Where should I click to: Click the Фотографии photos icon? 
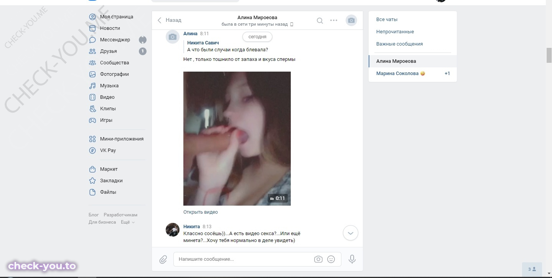pos(92,74)
